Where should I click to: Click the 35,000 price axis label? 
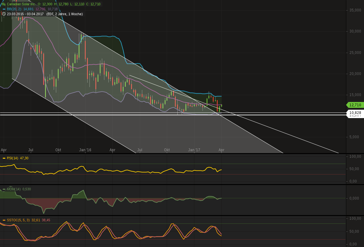pos(355,10)
